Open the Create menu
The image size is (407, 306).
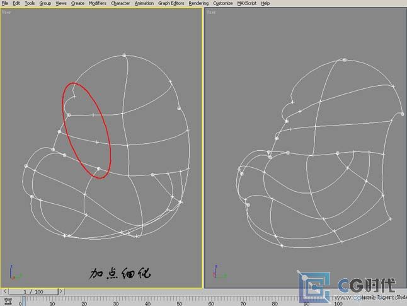coord(77,3)
